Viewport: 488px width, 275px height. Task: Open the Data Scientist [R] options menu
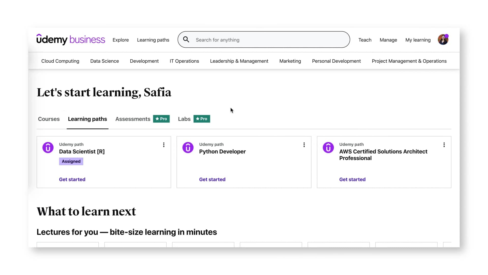click(164, 145)
